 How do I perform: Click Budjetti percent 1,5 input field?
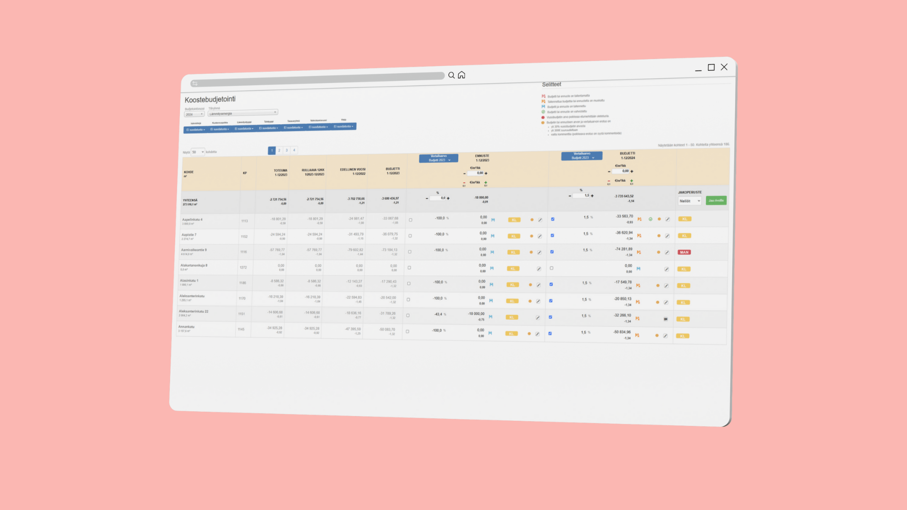(x=581, y=195)
